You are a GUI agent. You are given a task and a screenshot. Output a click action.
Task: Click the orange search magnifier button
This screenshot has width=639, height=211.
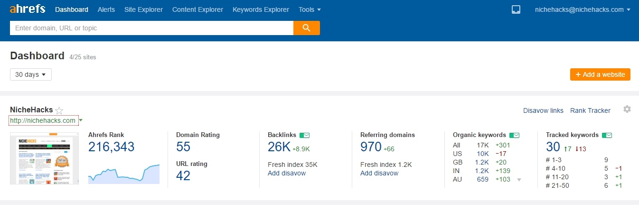(x=307, y=28)
